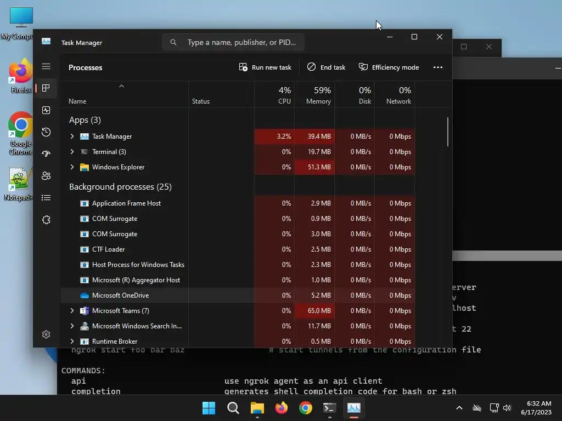
Task: Sort by the CPU column header
Action: (274, 94)
